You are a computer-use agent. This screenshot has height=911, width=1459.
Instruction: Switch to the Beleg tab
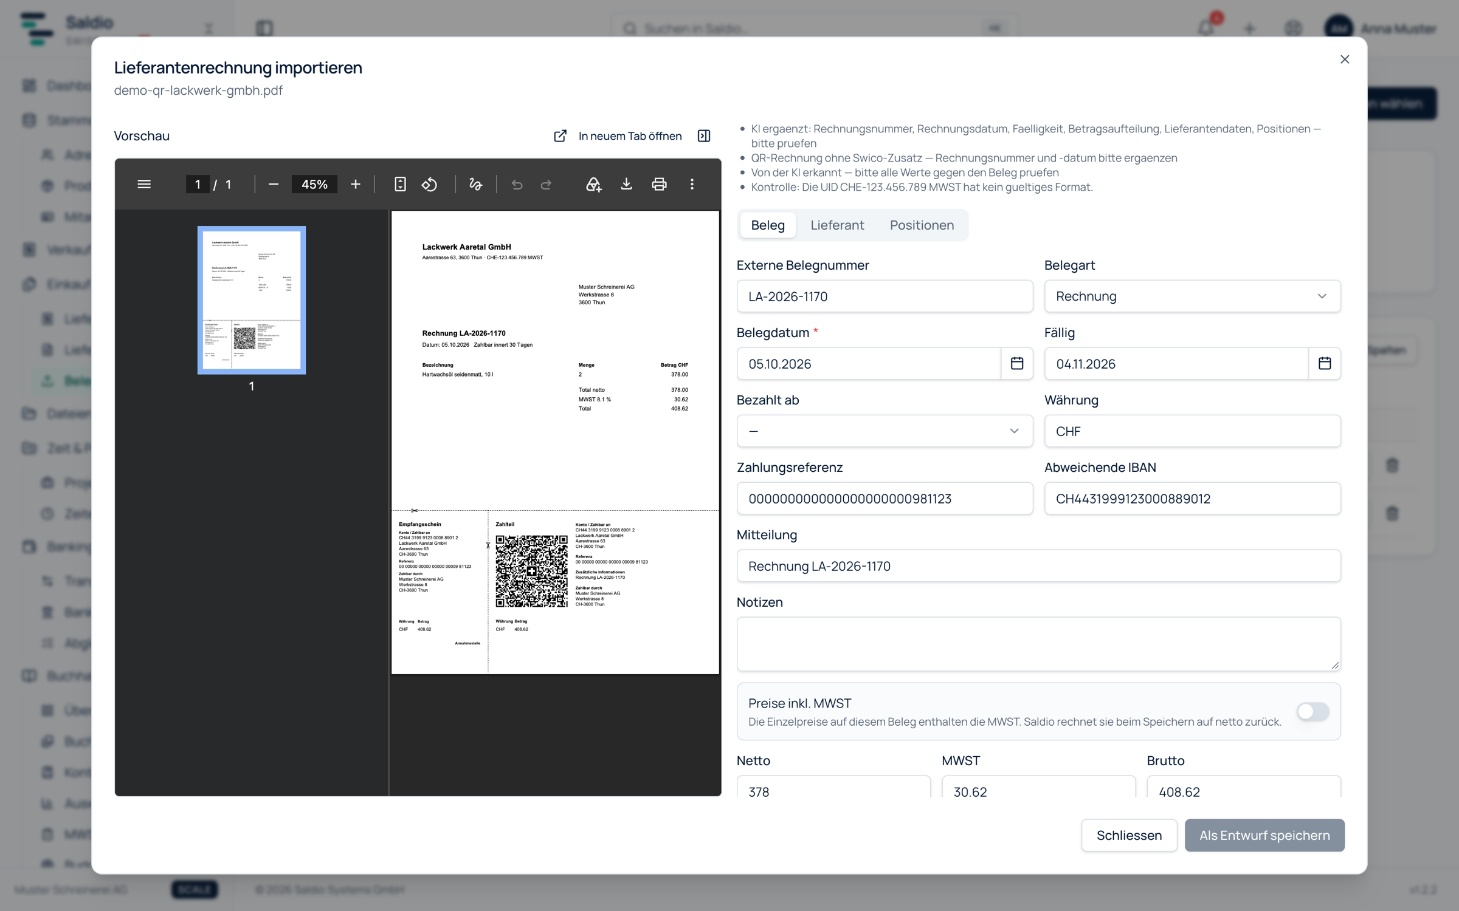(768, 225)
